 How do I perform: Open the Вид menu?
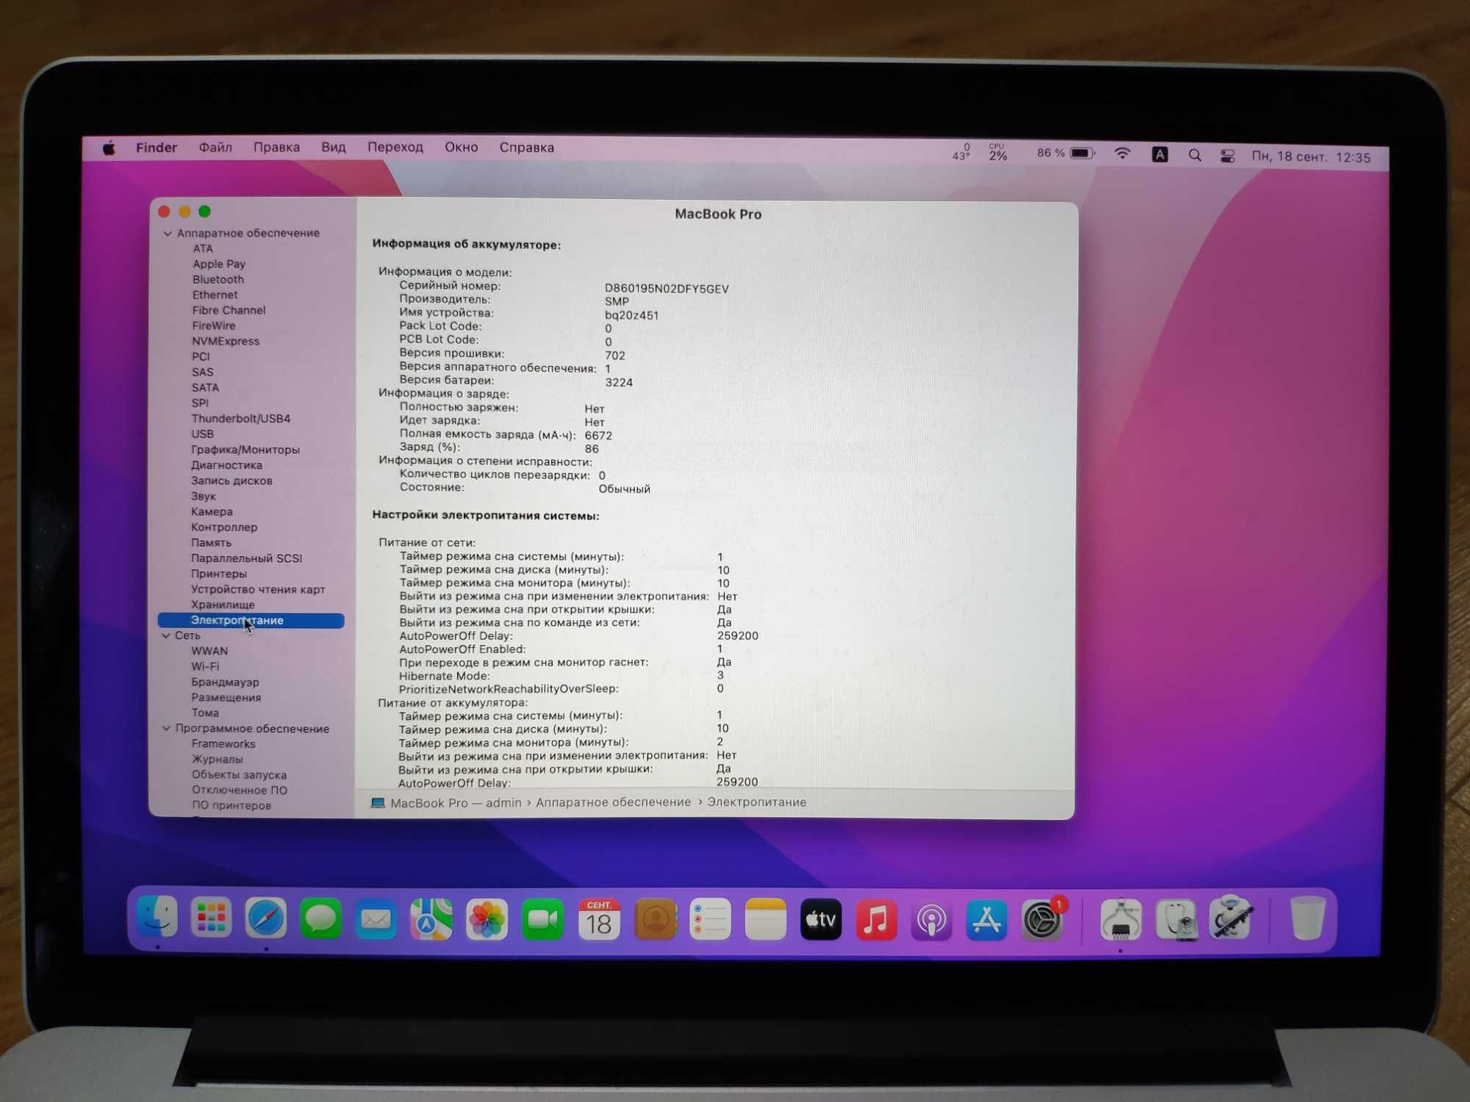click(333, 148)
